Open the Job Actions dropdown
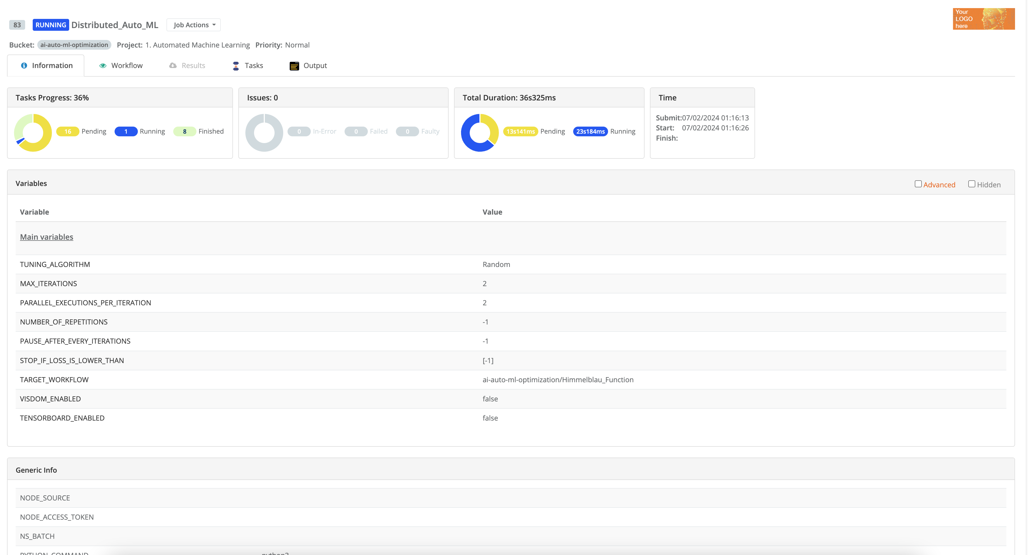This screenshot has width=1028, height=555. click(193, 25)
